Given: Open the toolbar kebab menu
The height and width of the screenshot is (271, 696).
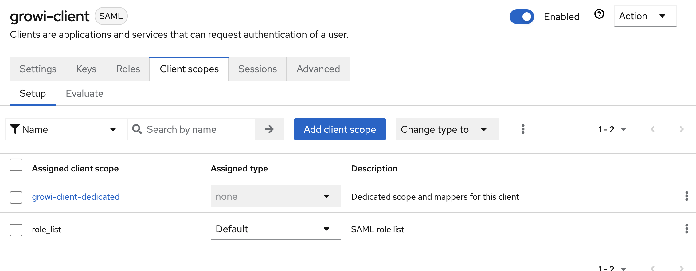Looking at the screenshot, I should pos(523,129).
